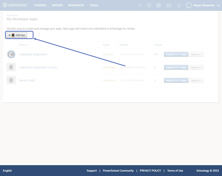Viewport: 222px width, 176px height.
Task: Click the Add App button
Action: point(17,35)
